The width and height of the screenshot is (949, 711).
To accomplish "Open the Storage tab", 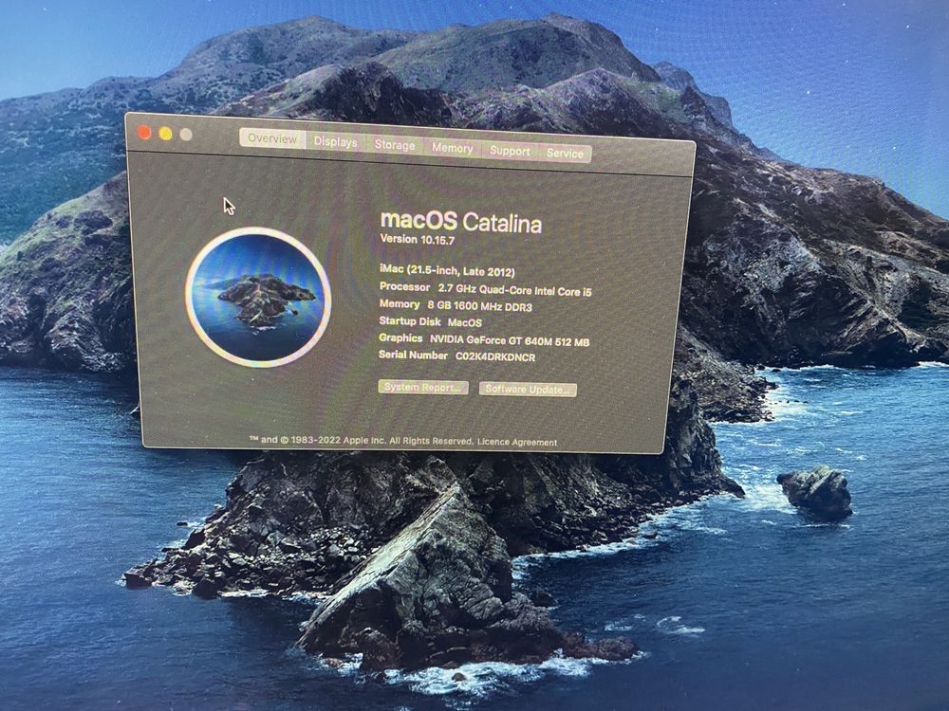I will tap(394, 145).
